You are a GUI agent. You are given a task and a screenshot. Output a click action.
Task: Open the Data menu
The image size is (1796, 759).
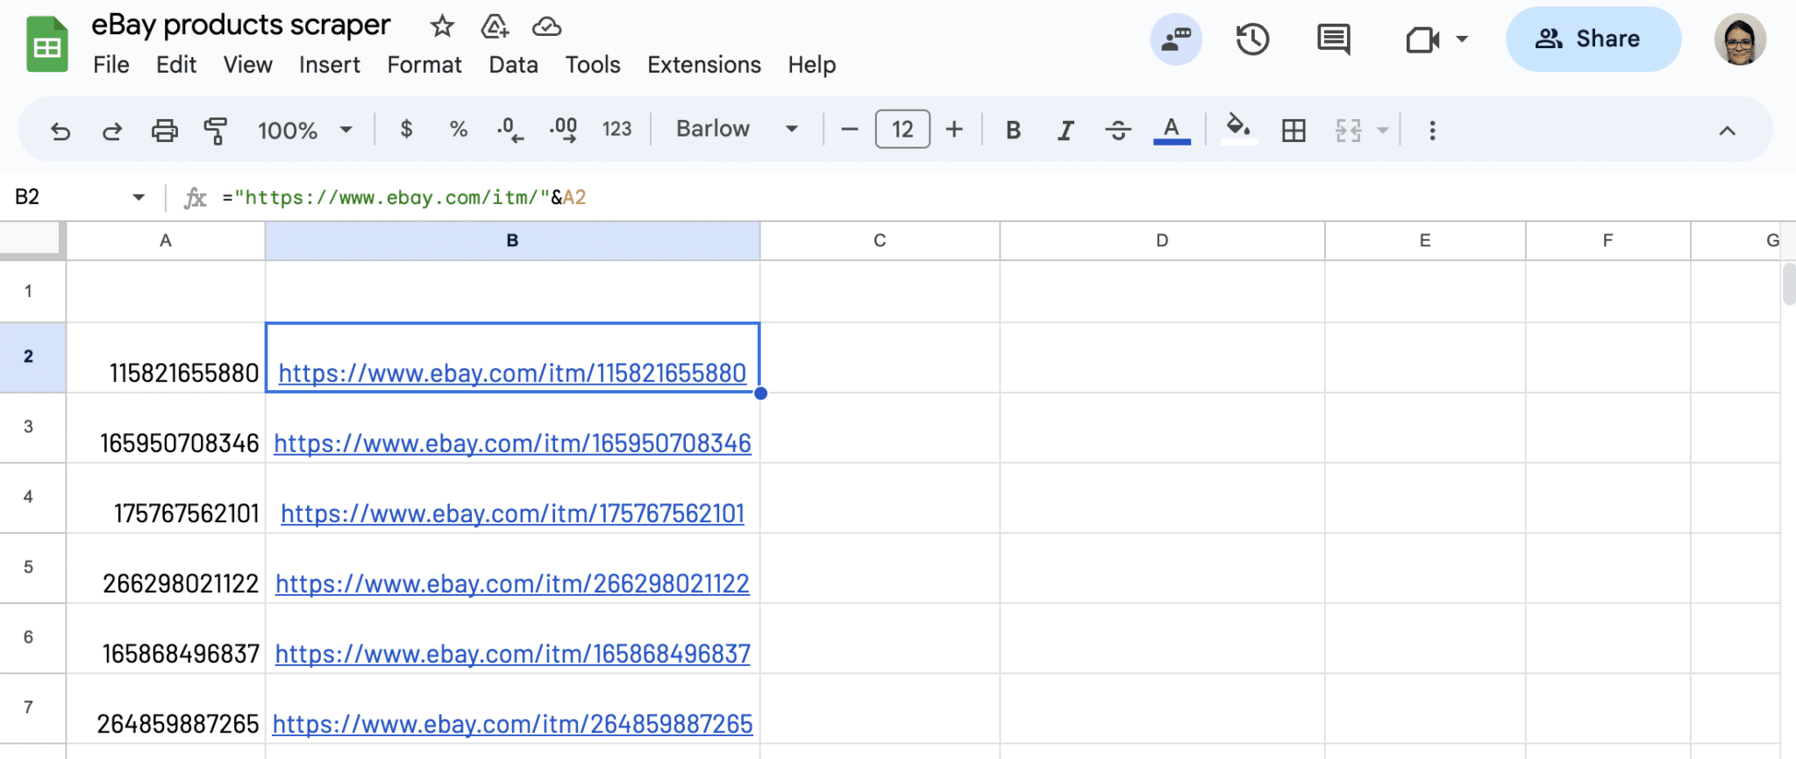[x=514, y=65]
